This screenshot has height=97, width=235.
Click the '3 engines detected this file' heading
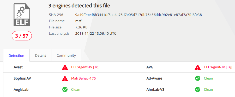coord(79,5)
